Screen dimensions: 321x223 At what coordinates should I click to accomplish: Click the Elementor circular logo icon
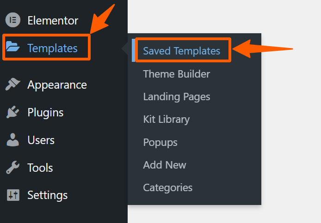click(13, 20)
